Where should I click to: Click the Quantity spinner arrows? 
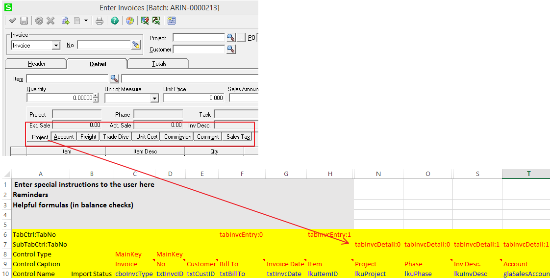[96, 98]
